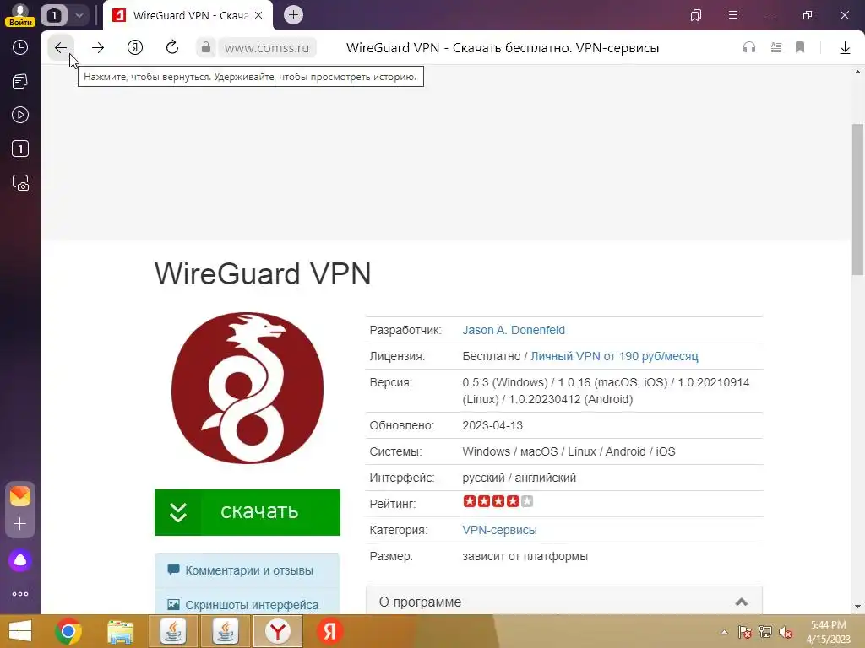Open the VPN-сервисы category link
The width and height of the screenshot is (865, 648).
click(x=499, y=530)
